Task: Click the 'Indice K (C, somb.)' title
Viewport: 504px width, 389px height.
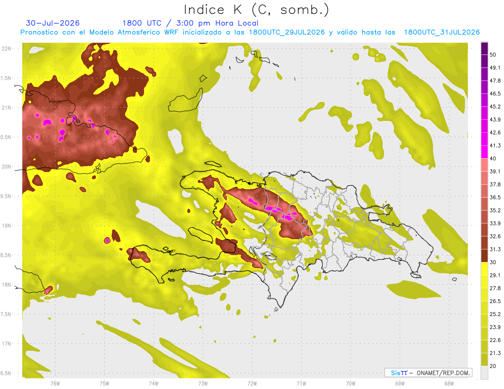Action: point(257,10)
